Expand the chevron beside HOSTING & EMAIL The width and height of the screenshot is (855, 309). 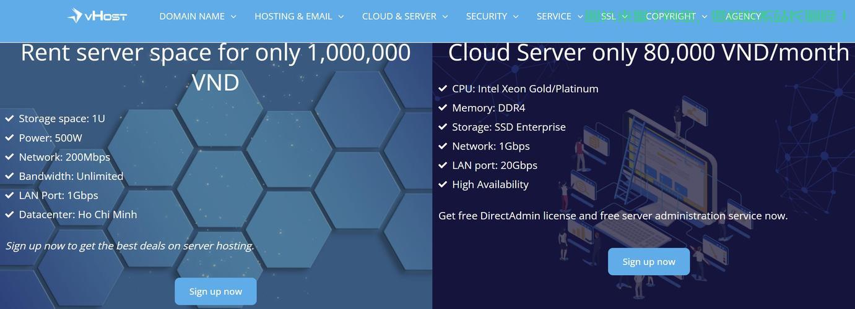tap(341, 17)
